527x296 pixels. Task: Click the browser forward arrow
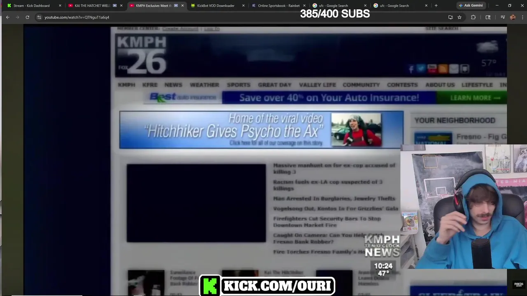tap(17, 17)
